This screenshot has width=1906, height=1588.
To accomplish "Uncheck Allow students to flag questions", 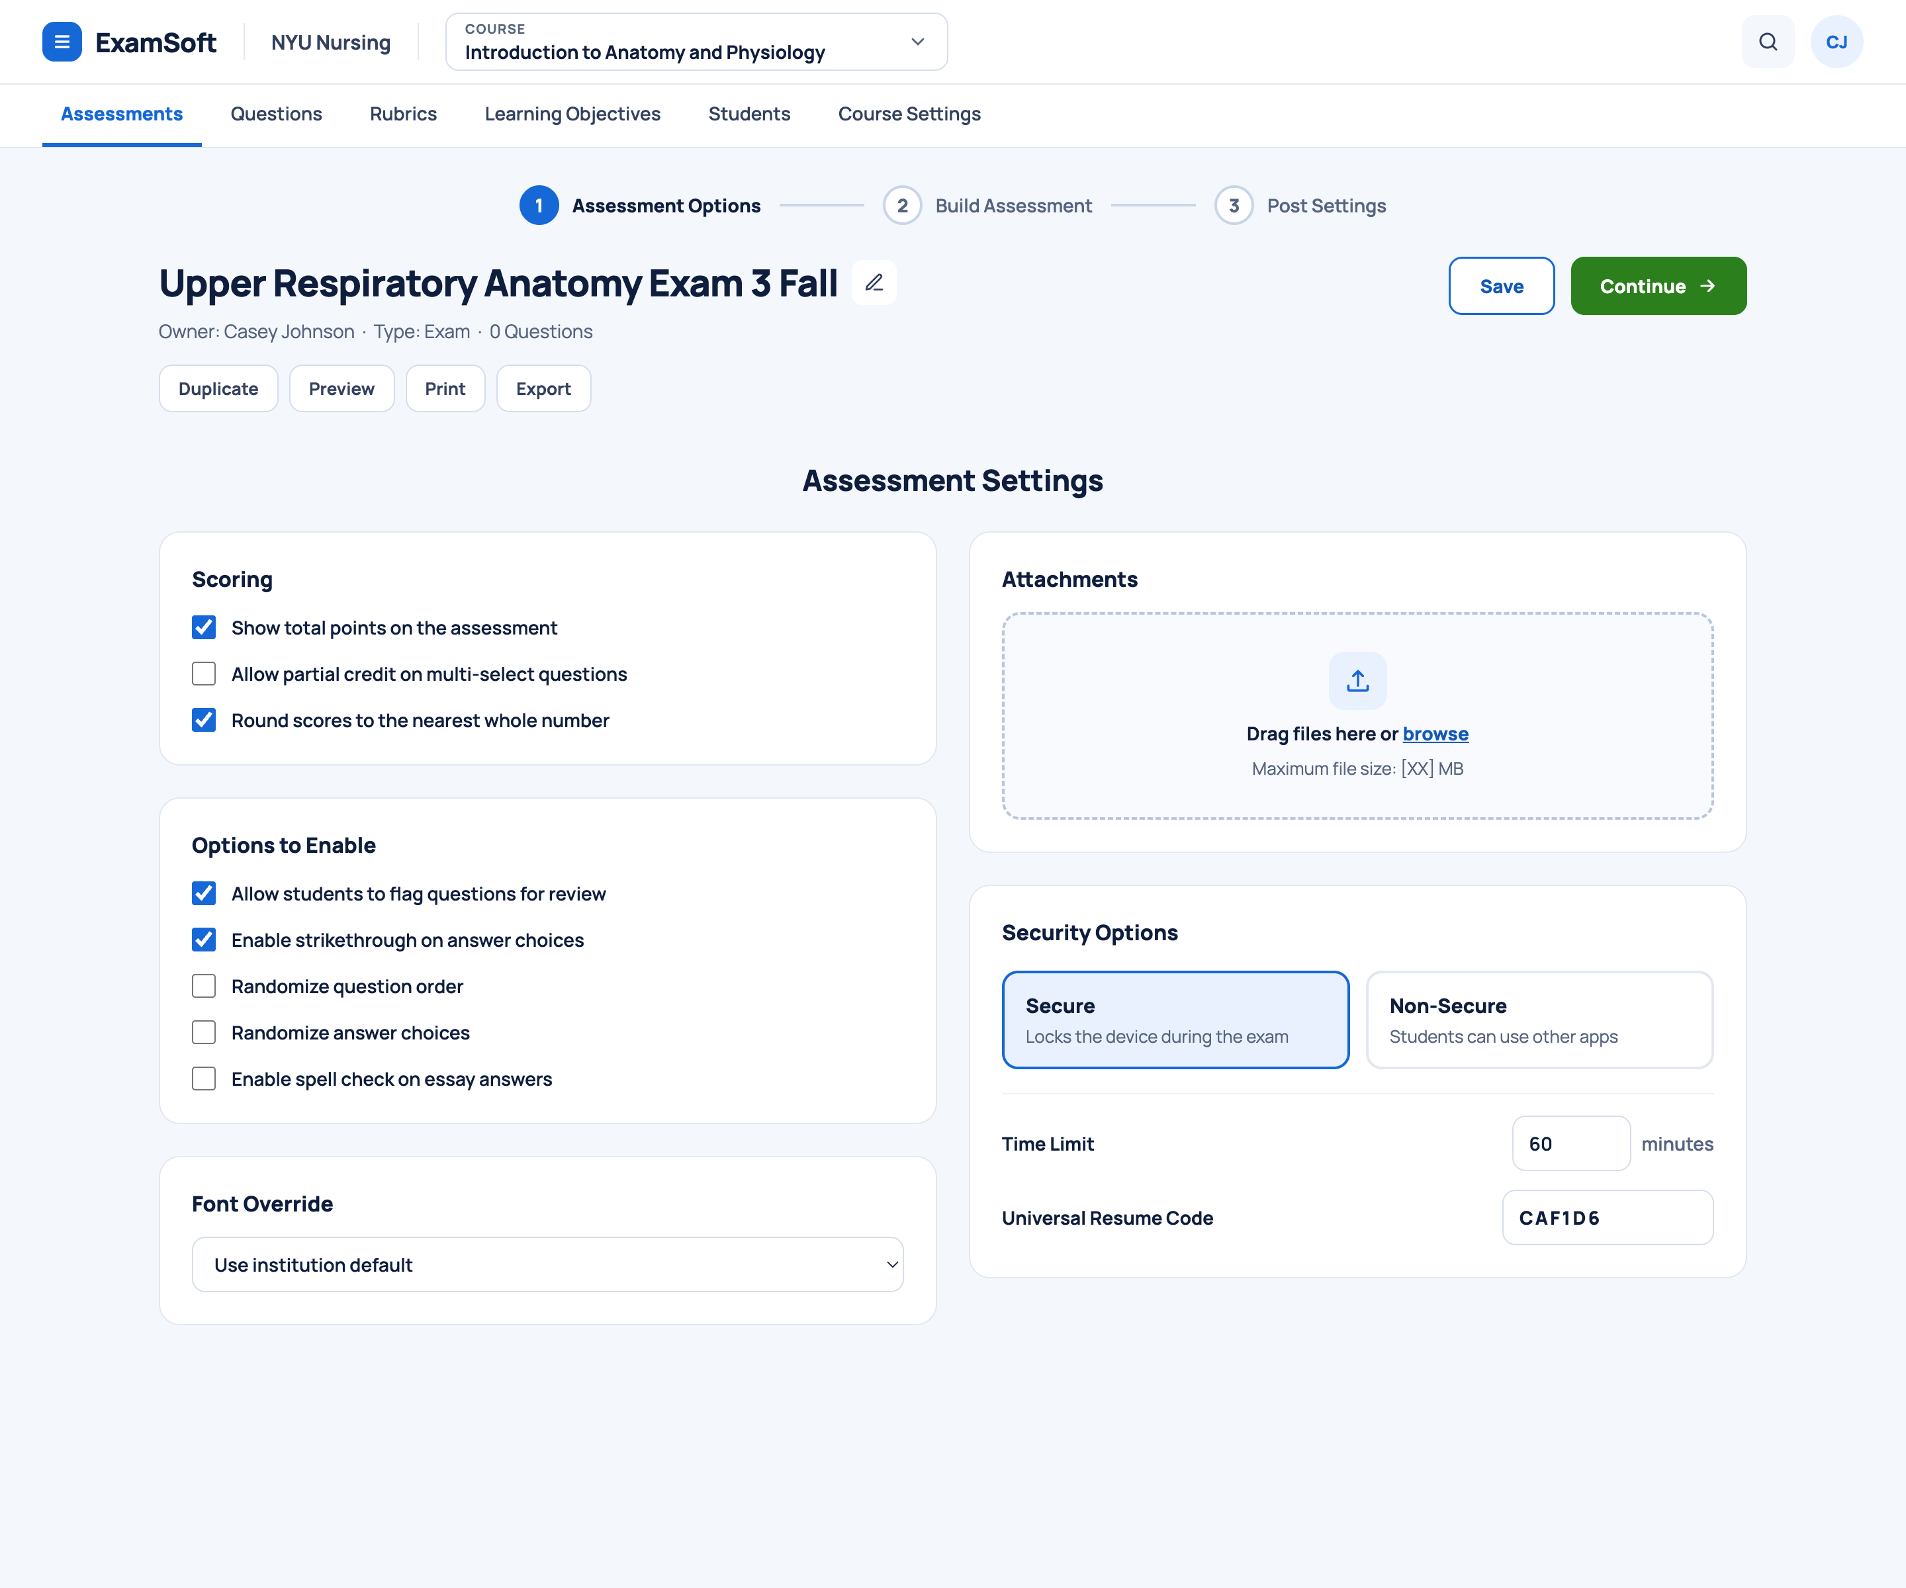I will tap(204, 894).
